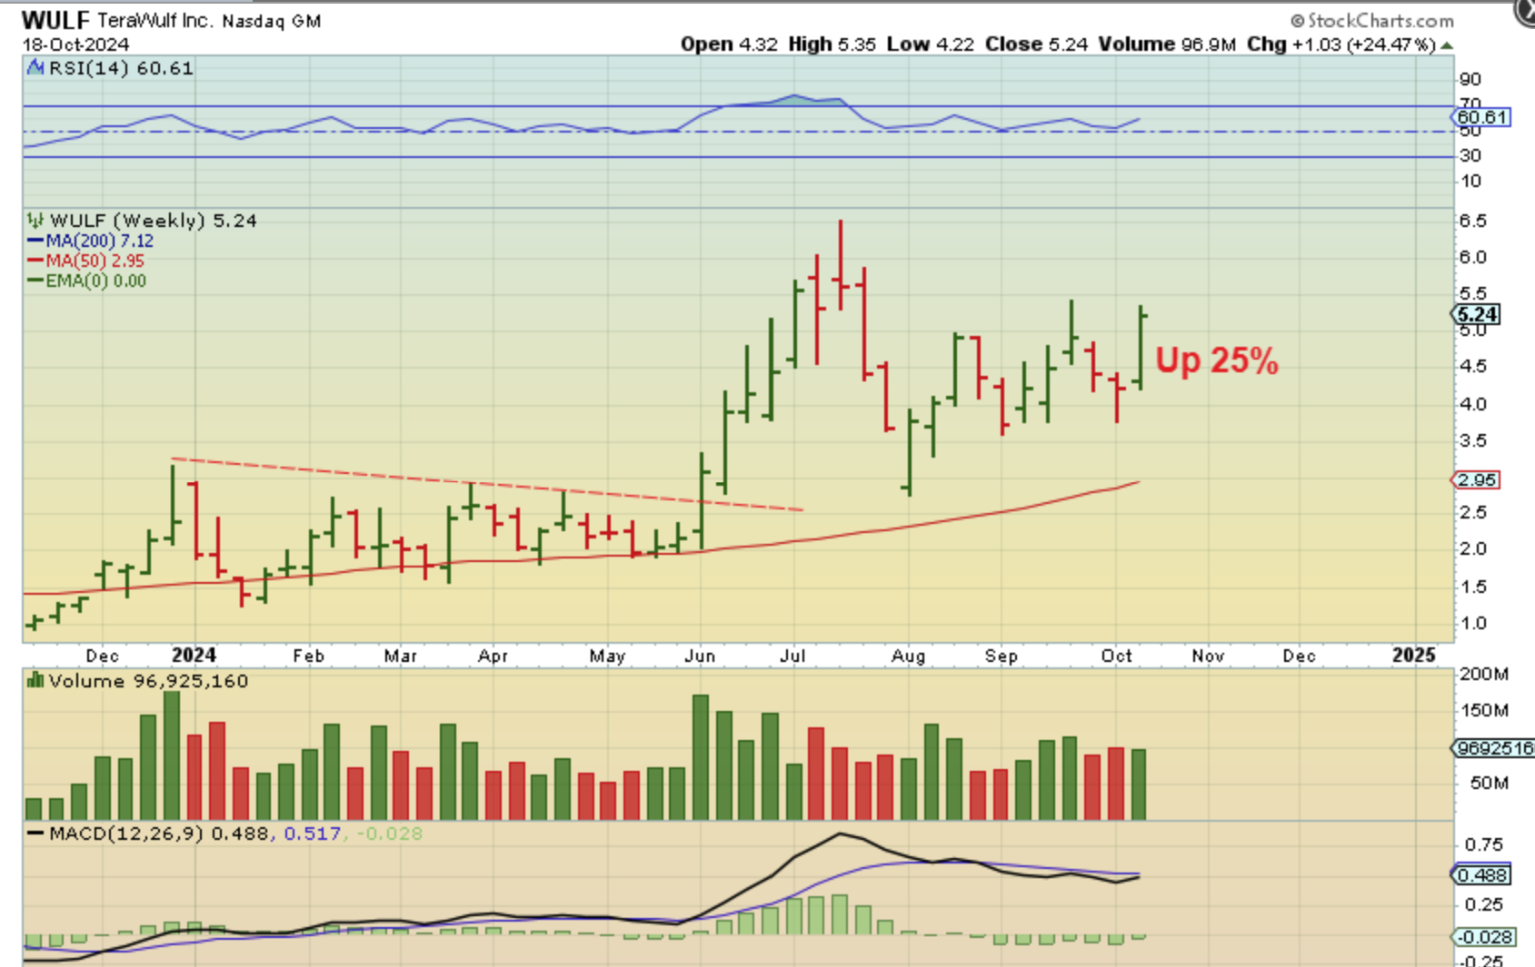Click the Volume 96,925,160 panel label
The width and height of the screenshot is (1535, 967).
(x=149, y=681)
